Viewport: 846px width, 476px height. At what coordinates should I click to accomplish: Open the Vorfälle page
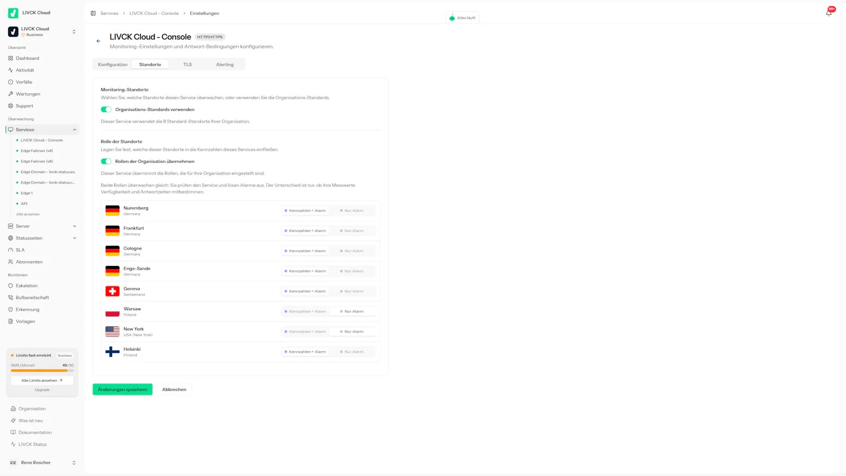point(42,82)
